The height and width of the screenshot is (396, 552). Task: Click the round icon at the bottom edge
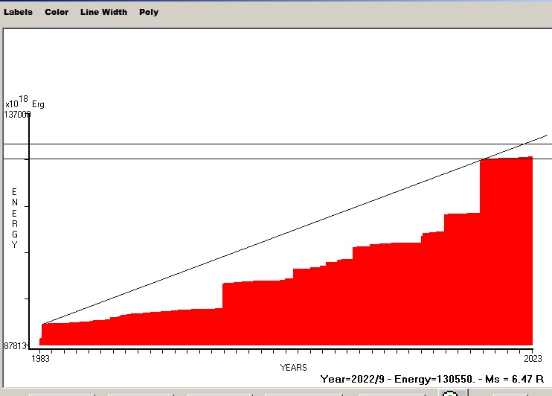coord(449,392)
